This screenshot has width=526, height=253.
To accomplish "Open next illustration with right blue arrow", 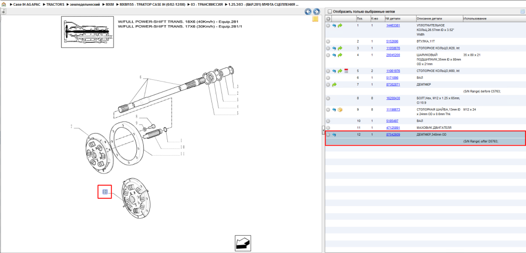I will [316, 12].
